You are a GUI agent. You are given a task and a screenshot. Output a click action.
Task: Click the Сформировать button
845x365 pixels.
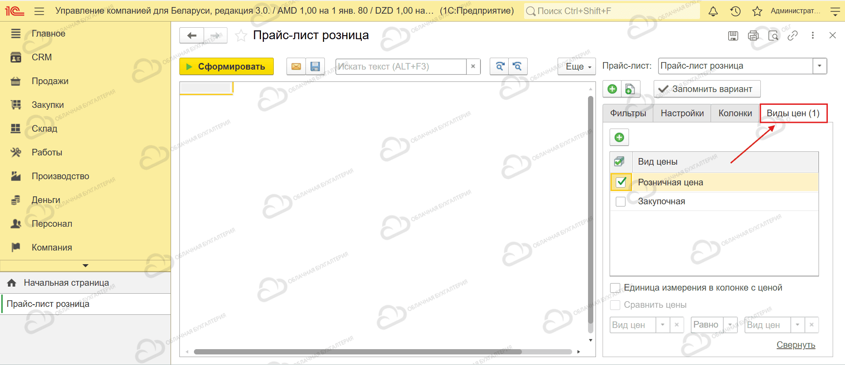point(227,66)
